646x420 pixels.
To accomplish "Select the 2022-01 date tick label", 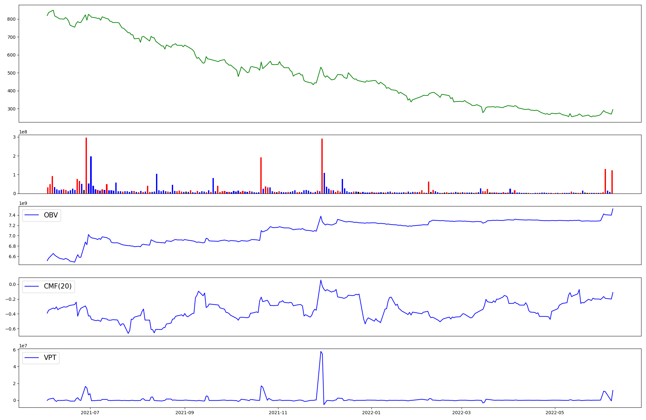I will (371, 413).
